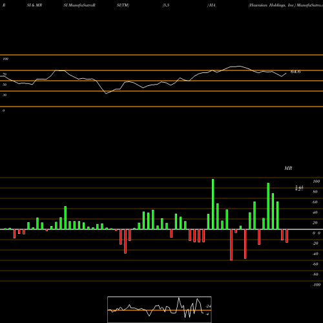
Task: Open the mini MR overview chart thumbnail
Action: tap(160, 309)
